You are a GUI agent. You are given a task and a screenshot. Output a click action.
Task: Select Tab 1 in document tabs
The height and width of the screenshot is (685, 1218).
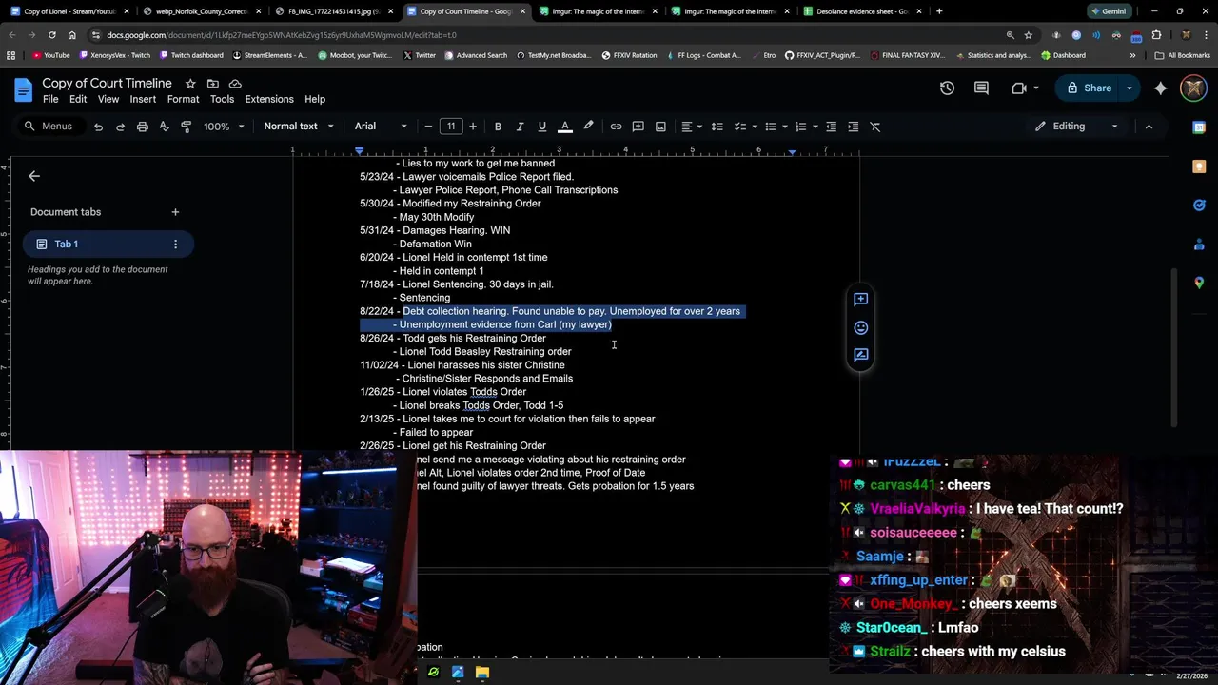[108, 245]
